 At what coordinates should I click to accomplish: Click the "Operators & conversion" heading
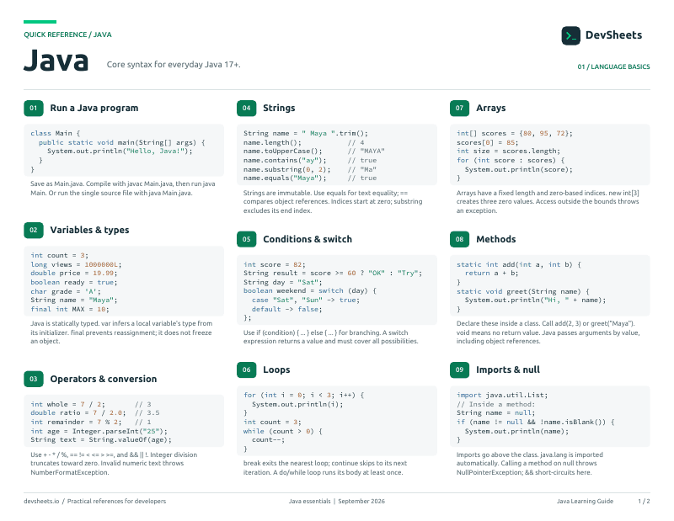(103, 379)
